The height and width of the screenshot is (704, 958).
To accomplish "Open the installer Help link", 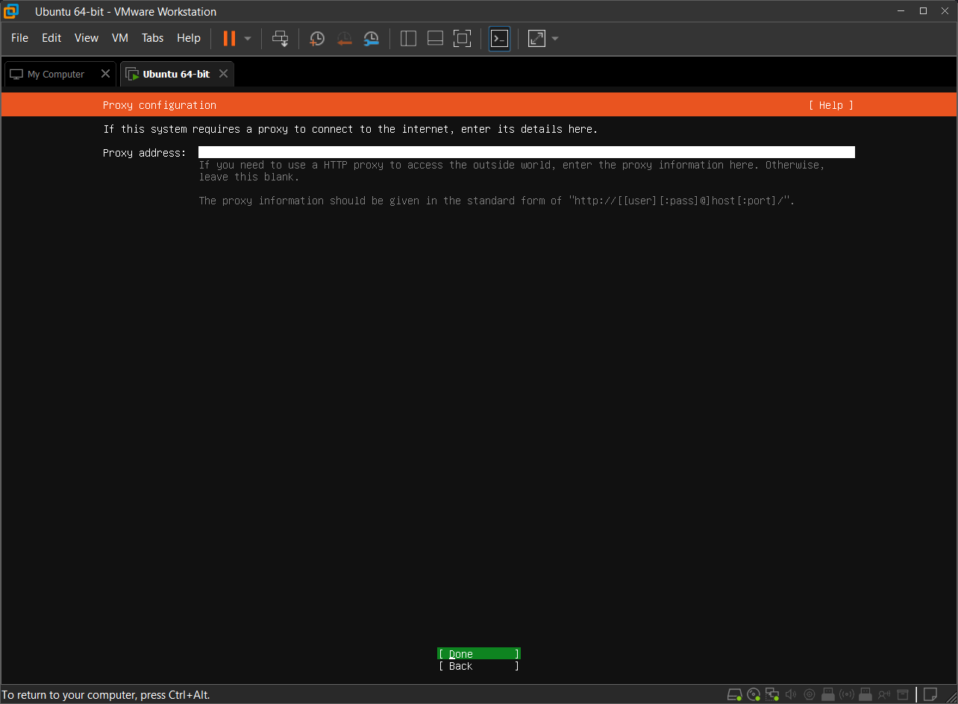I will [830, 105].
